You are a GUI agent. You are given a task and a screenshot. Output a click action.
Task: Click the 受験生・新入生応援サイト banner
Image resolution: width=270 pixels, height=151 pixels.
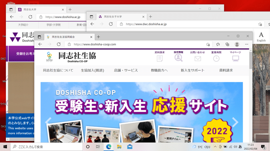[x=142, y=112]
